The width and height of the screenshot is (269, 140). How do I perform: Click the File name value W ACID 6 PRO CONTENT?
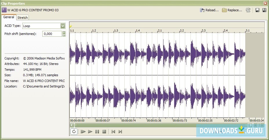(x=44, y=81)
